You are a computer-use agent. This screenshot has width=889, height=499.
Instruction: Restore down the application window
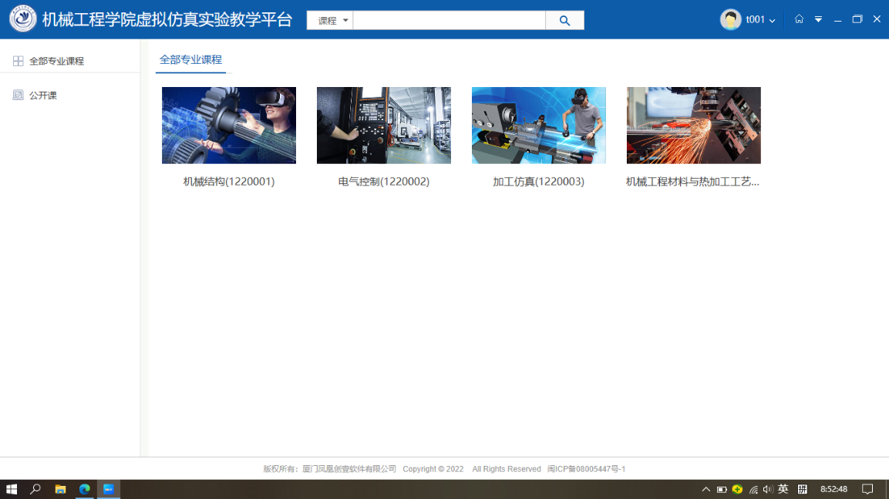coord(857,19)
